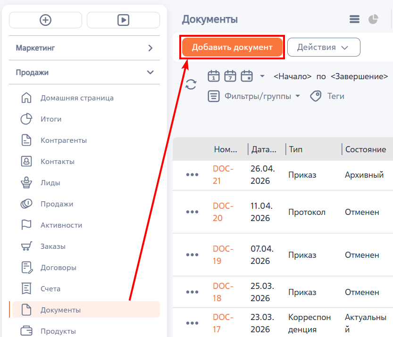
Task: Click the page icon beside Документы
Action: [26, 310]
